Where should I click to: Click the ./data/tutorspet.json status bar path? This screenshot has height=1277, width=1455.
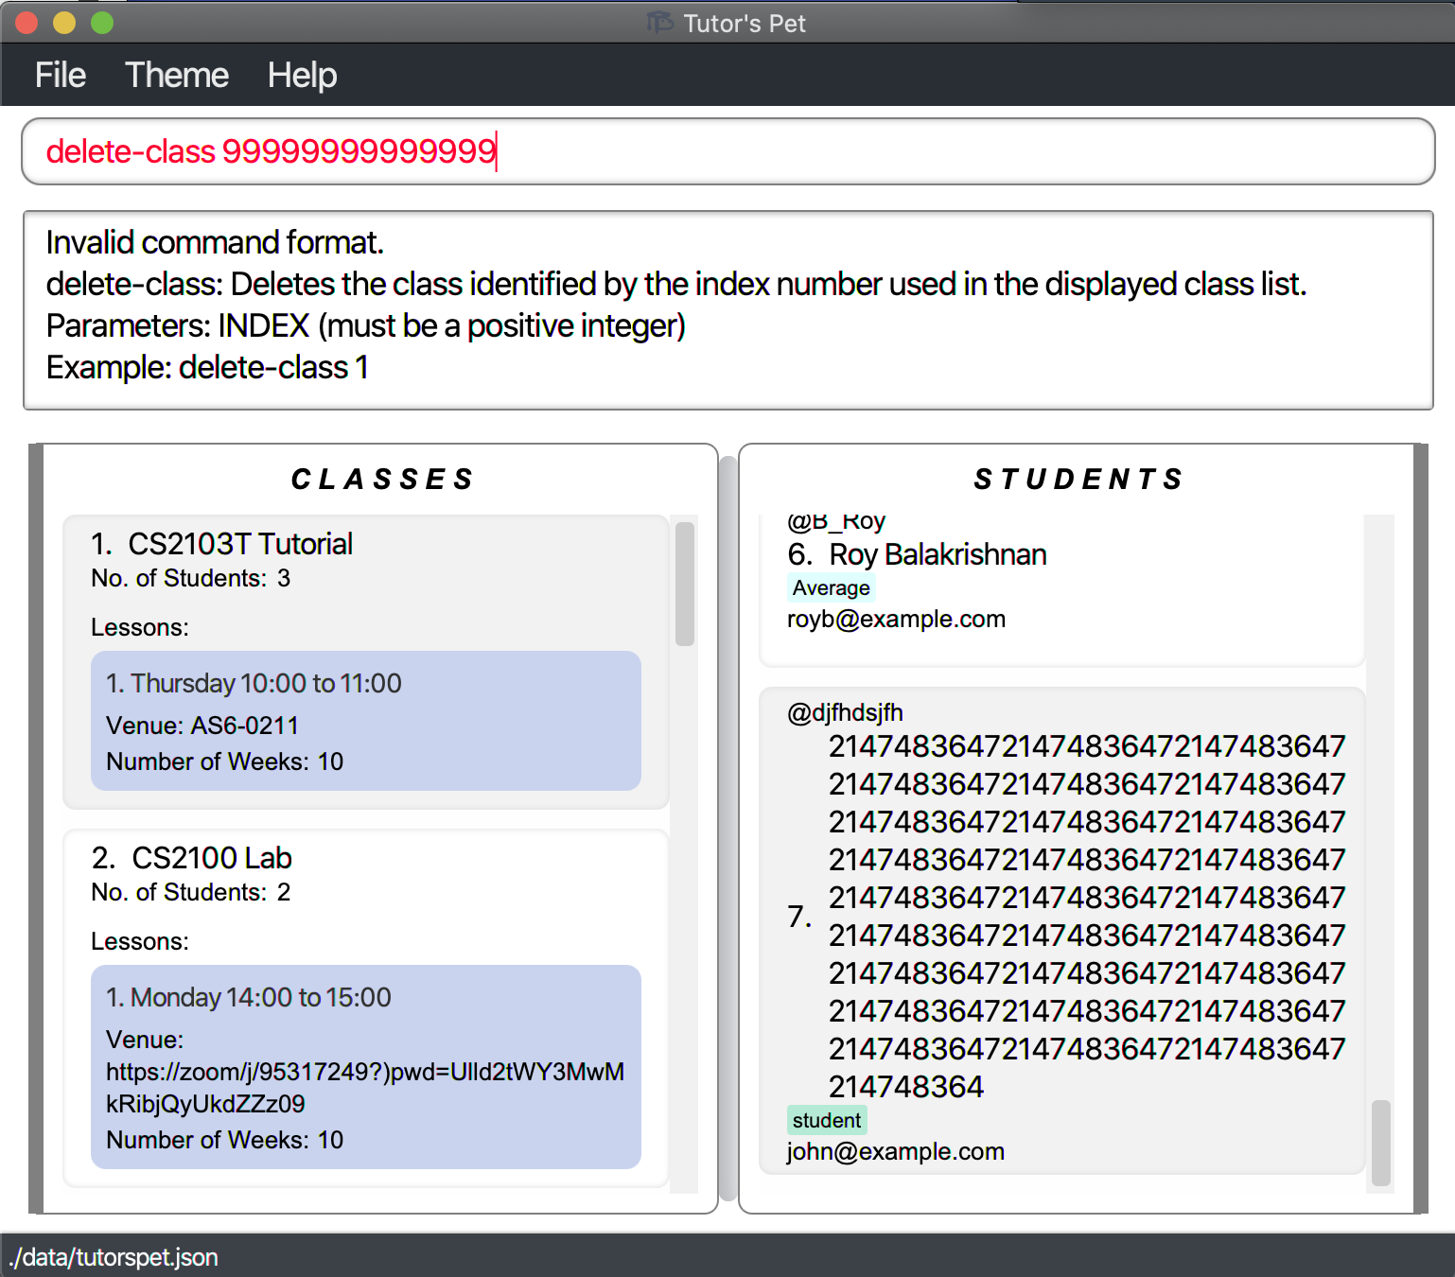point(114,1257)
